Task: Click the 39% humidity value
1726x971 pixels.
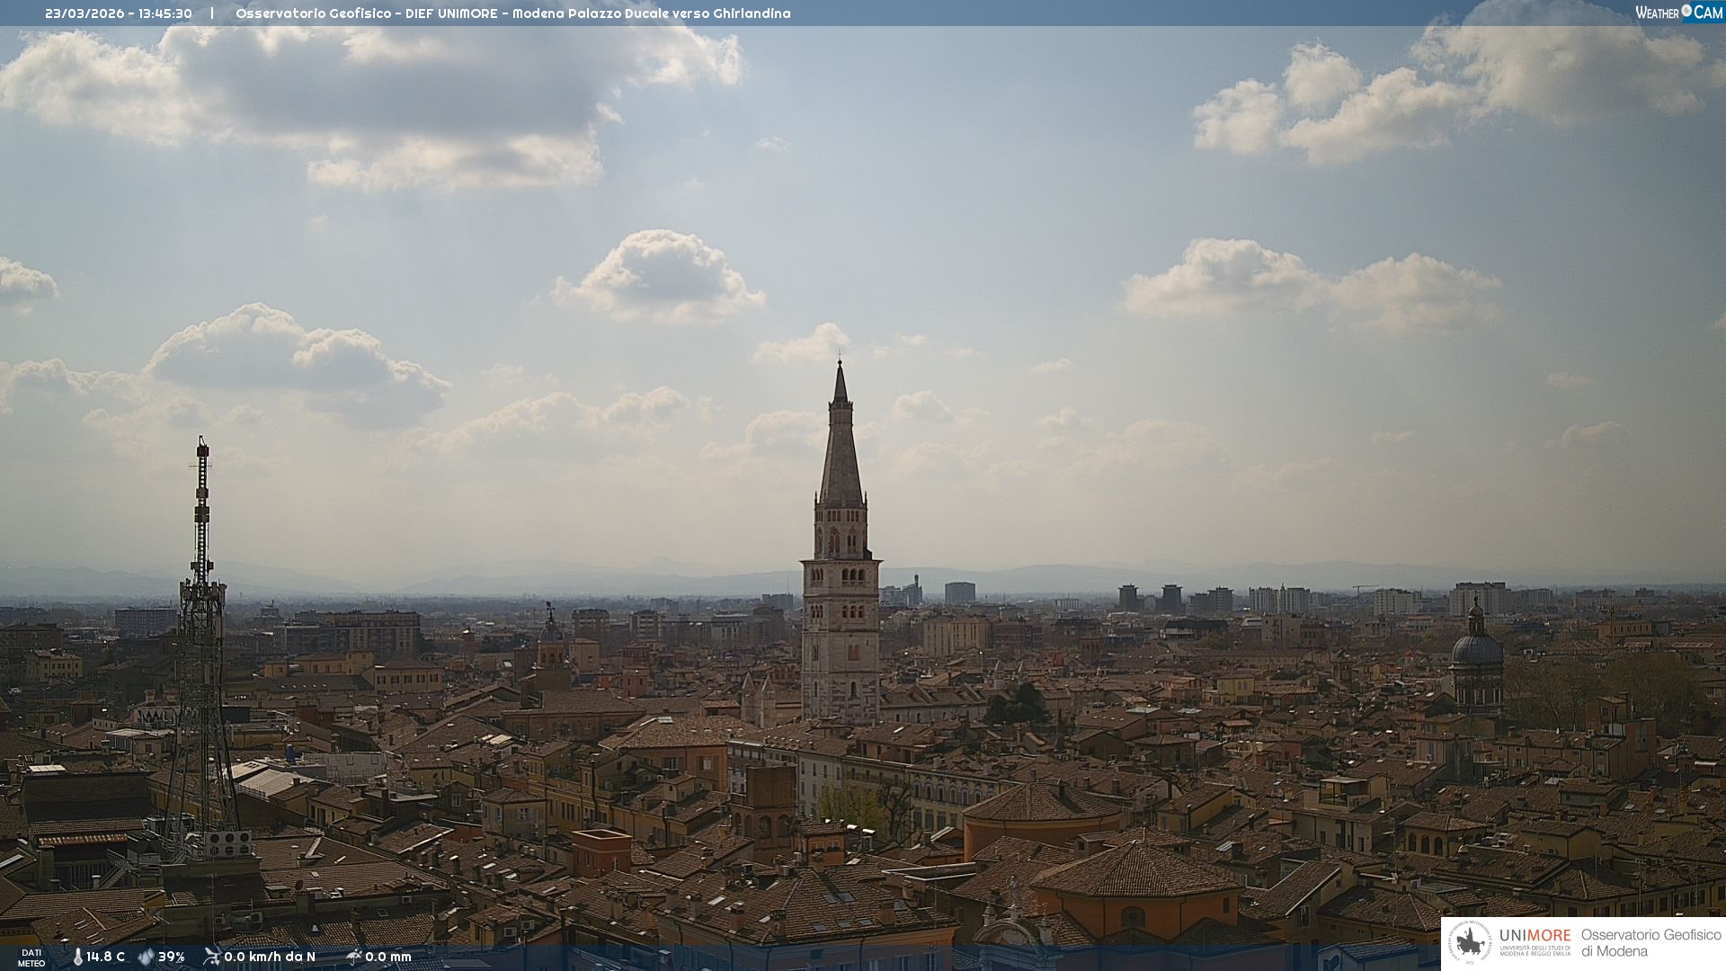Action: point(171,957)
